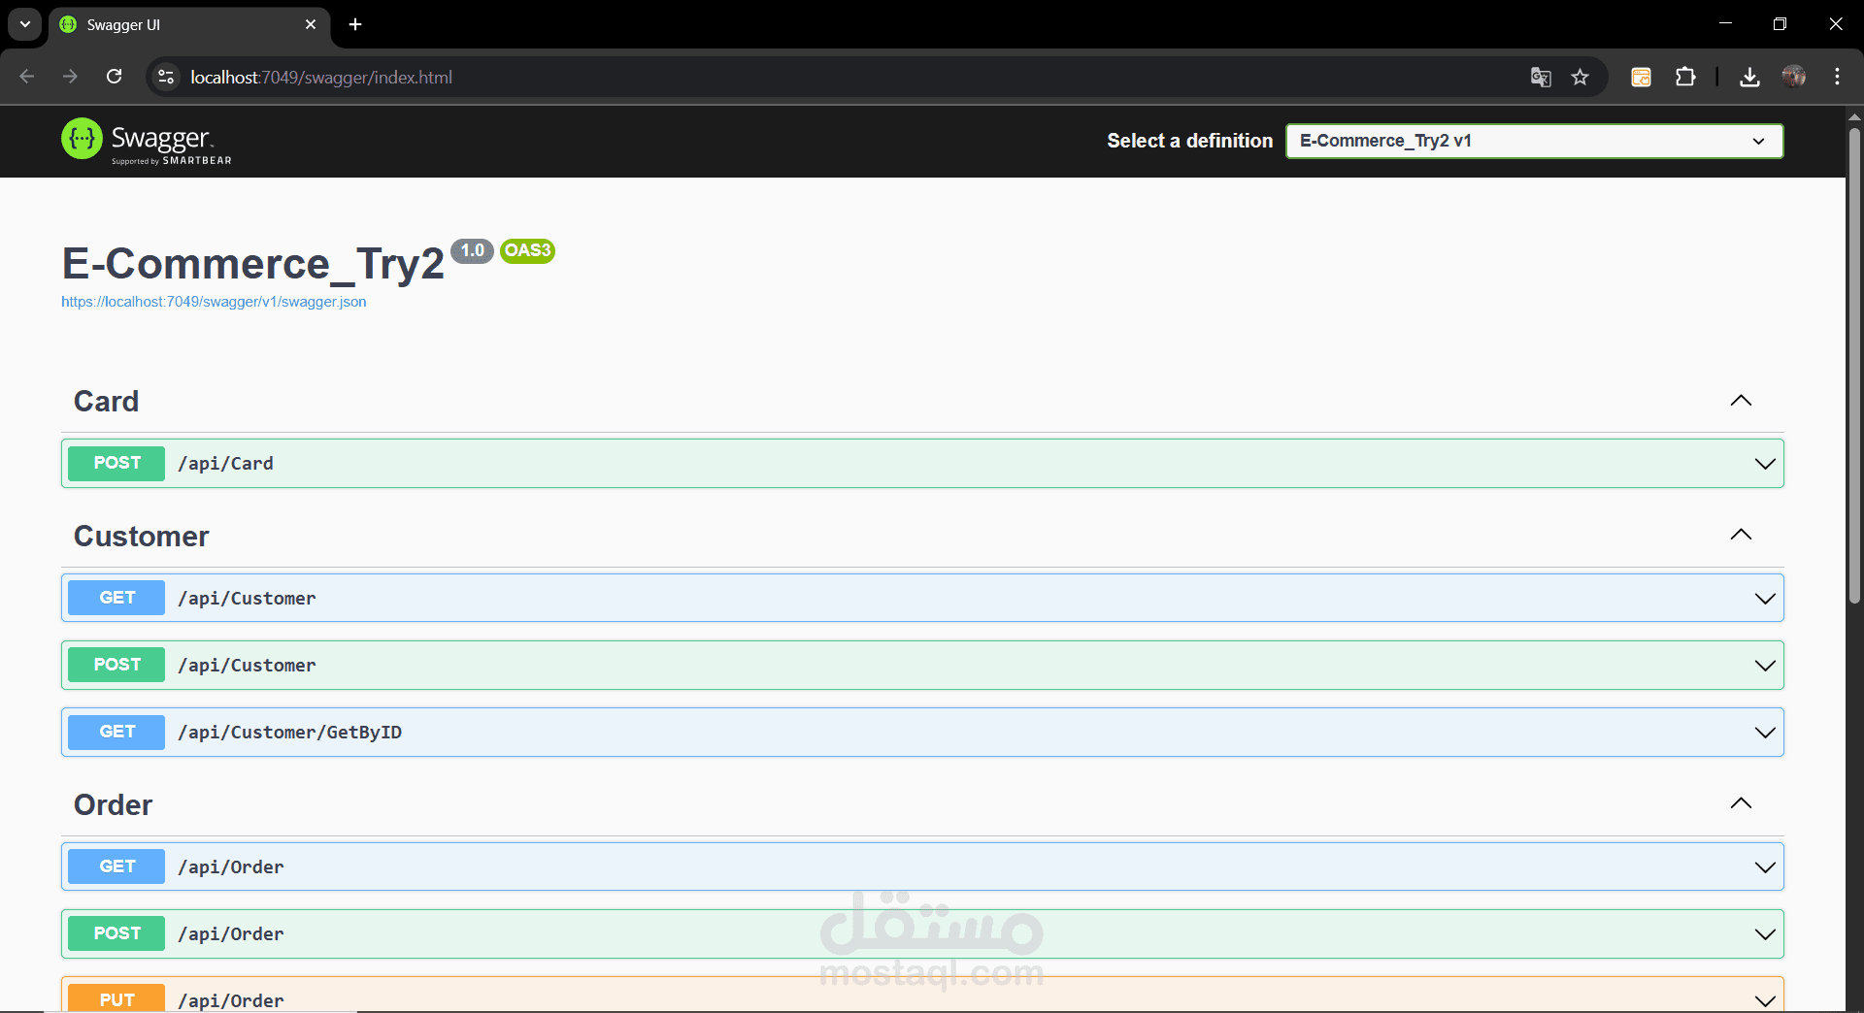Expand the POST /api/Order chevron
1864x1013 pixels.
1765,934
